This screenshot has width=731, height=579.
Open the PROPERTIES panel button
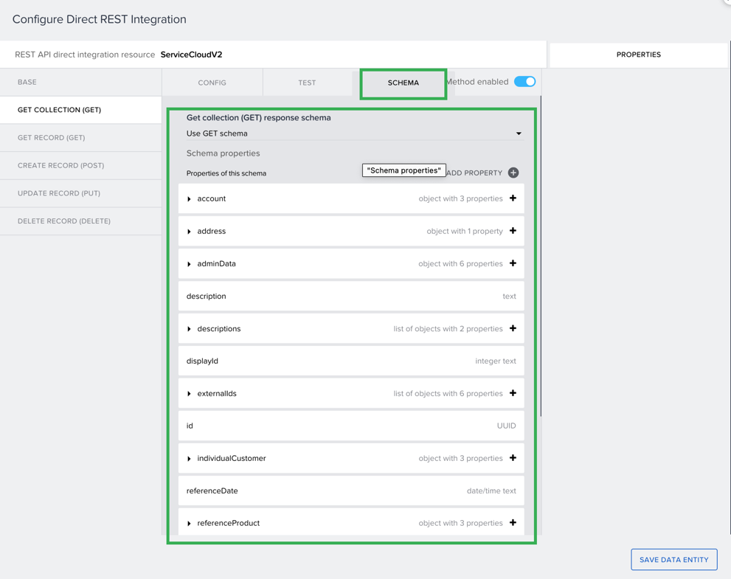638,55
